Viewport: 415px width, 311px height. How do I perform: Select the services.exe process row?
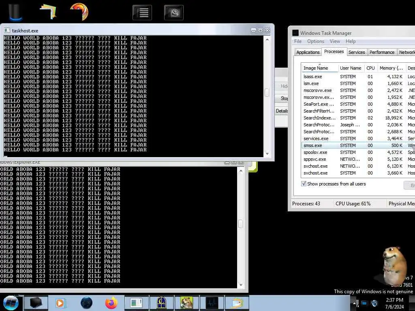(x=358, y=138)
